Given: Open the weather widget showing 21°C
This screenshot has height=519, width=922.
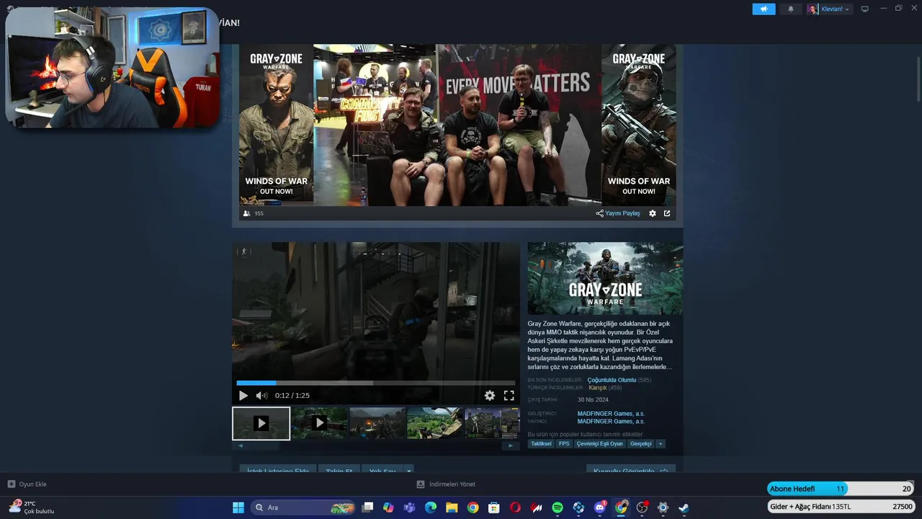Looking at the screenshot, I should 32,507.
